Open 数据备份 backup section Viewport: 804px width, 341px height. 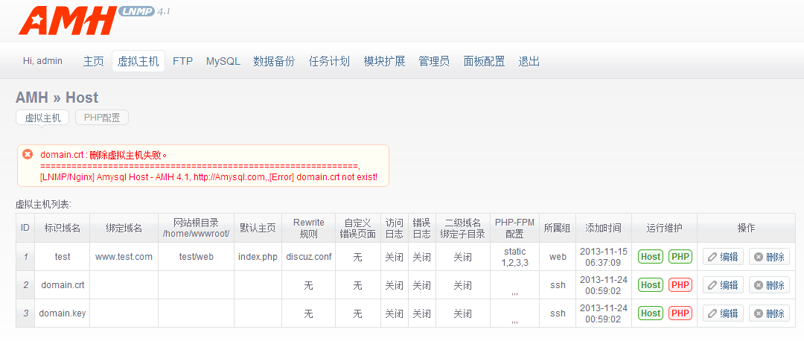click(274, 61)
